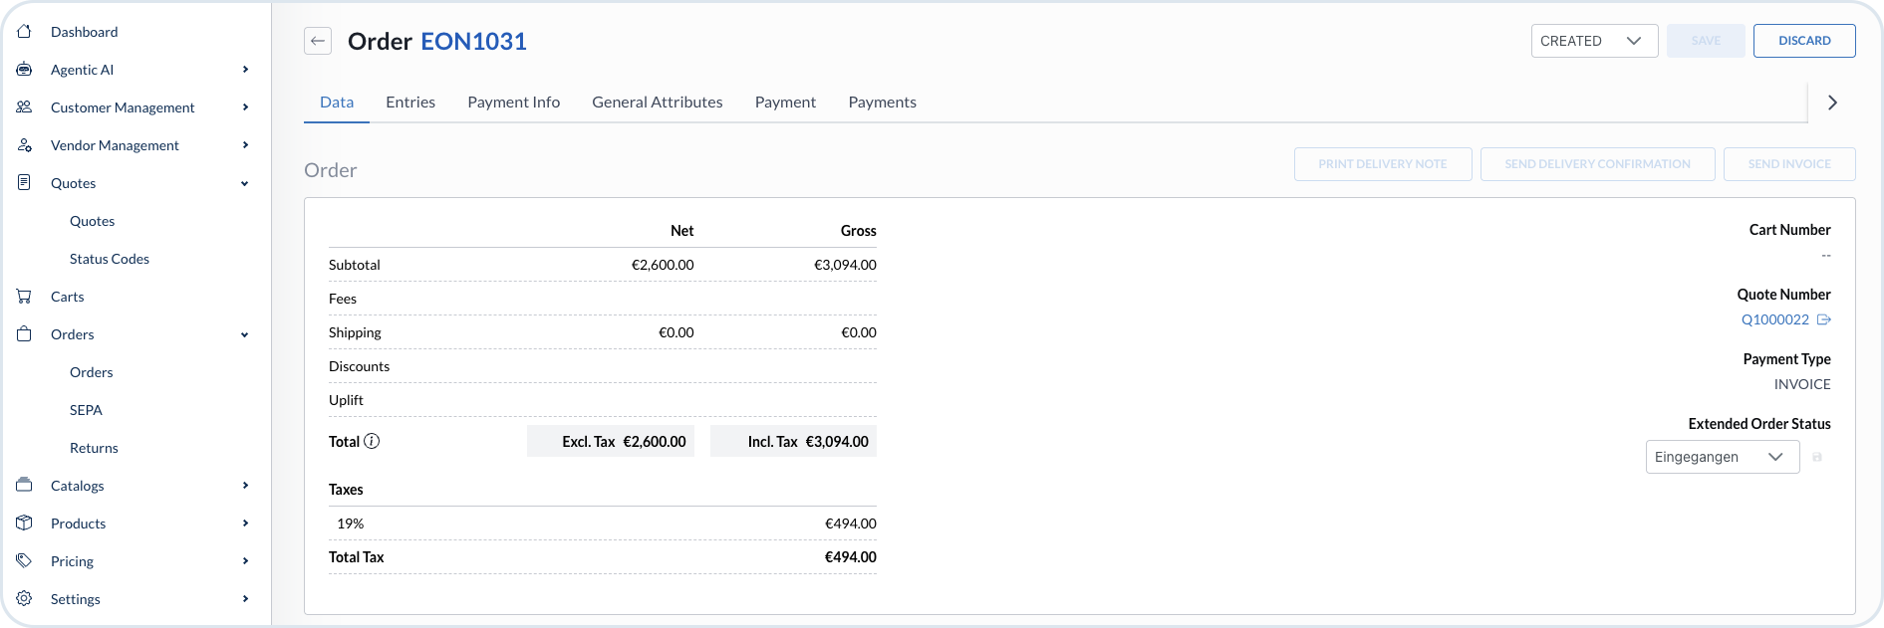Open quote Q1000022 via external link icon
Image resolution: width=1884 pixels, height=628 pixels.
(x=1824, y=319)
